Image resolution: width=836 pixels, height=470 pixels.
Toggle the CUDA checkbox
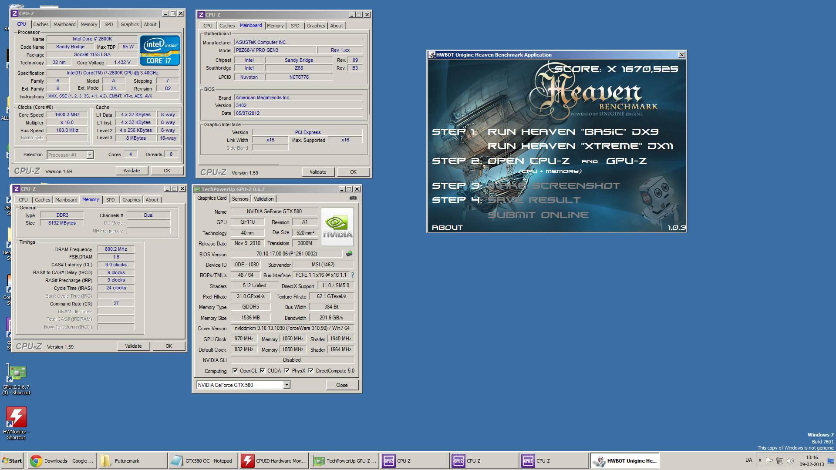pos(263,371)
